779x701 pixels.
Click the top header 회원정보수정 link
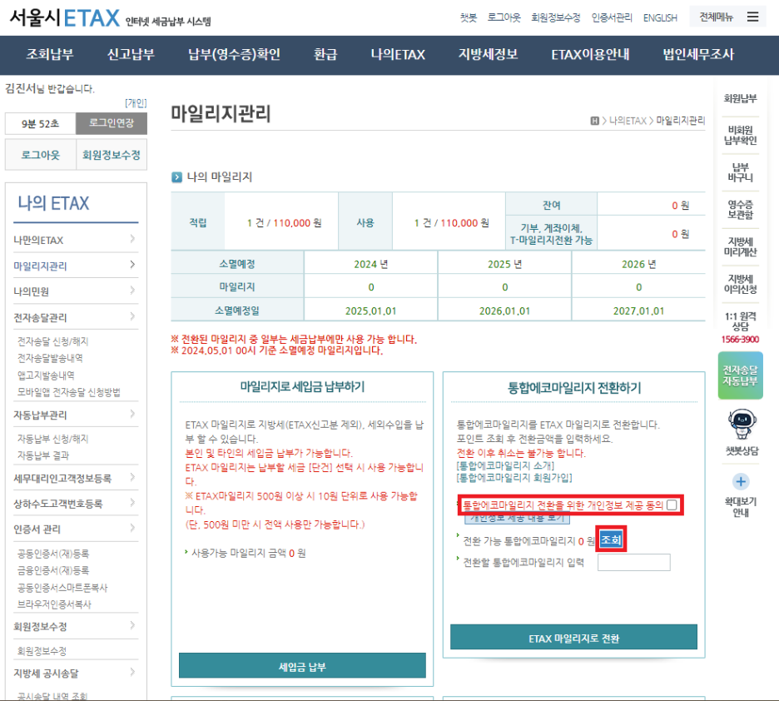(x=555, y=17)
